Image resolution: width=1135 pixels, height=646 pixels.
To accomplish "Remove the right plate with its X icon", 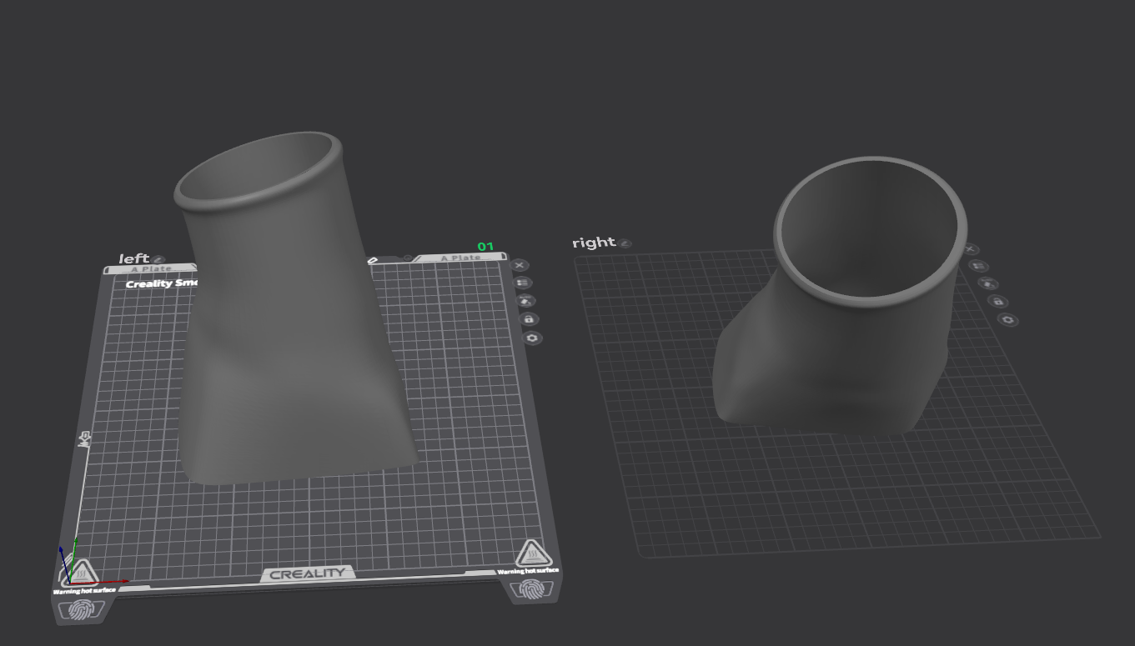I will tap(970, 249).
